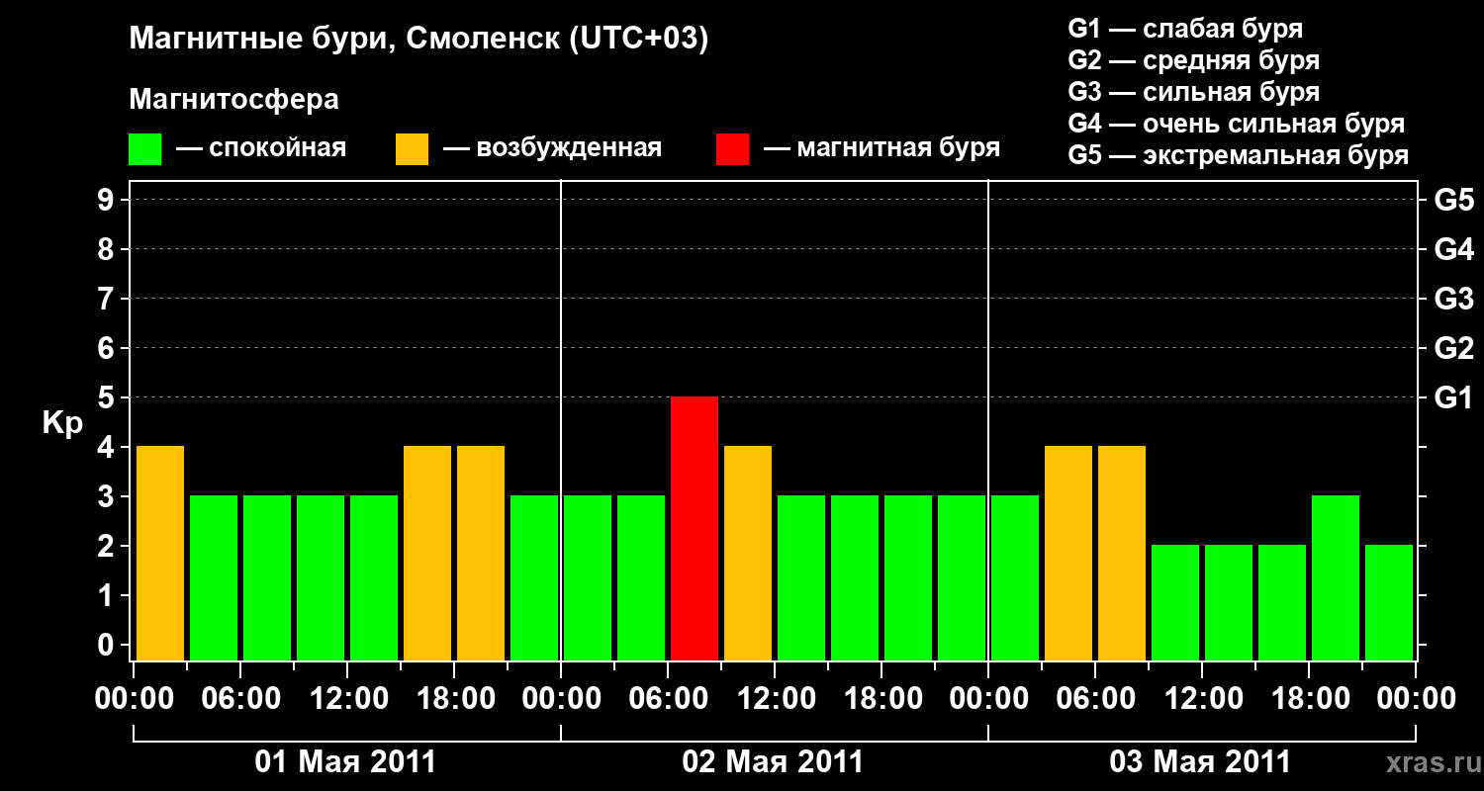Click the date label 02 Мая 2011

[773, 761]
